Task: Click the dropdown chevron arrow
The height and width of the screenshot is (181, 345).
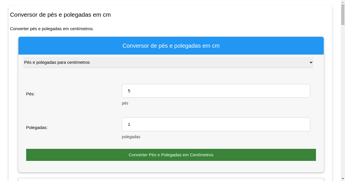Action: click(310, 62)
